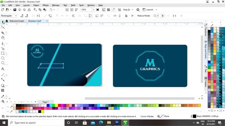Open the File menu
Viewport: 225px width, 126px height.
[x=3, y=5]
